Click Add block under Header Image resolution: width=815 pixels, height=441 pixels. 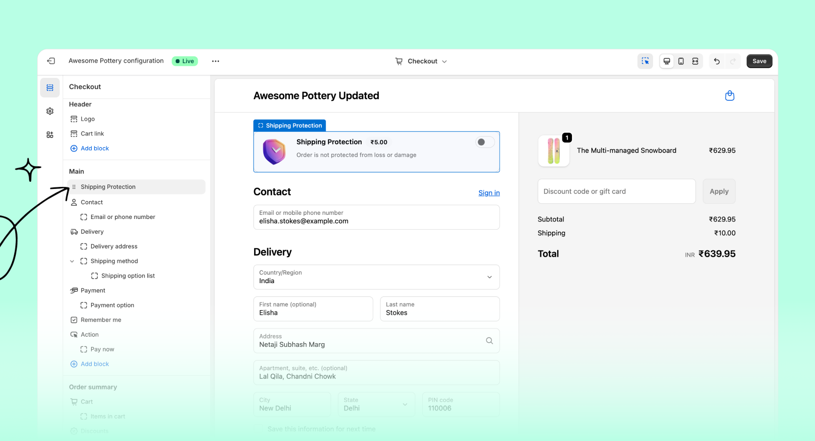(x=95, y=149)
